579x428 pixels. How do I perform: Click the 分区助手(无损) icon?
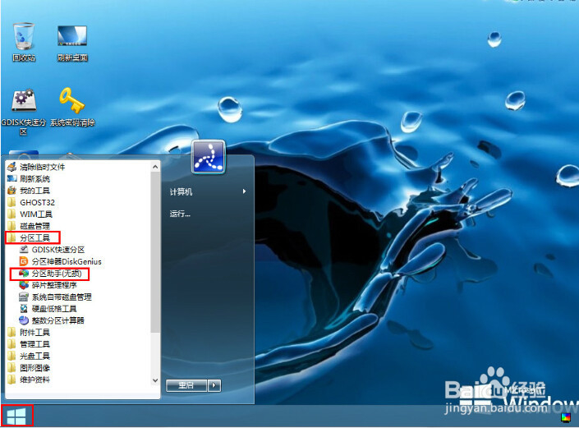tap(24, 274)
